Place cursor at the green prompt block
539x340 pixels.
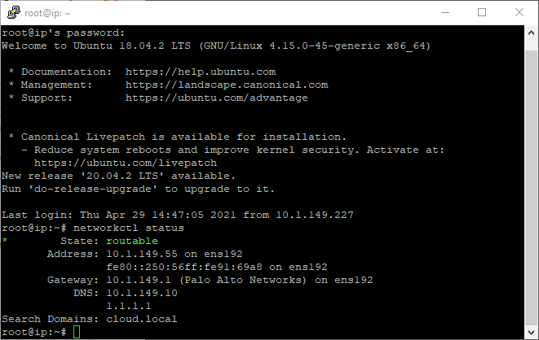click(77, 332)
